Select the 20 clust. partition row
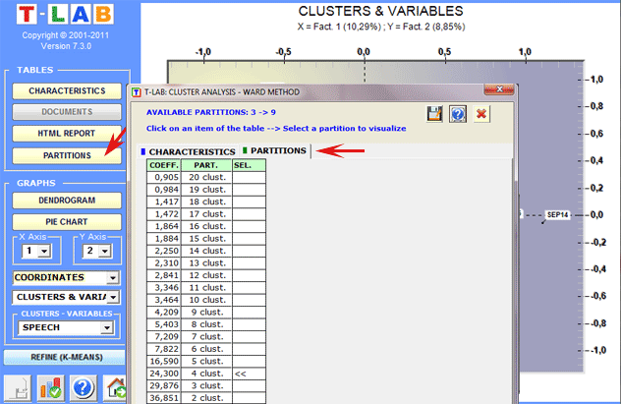This screenshot has height=404, width=621. 206,178
